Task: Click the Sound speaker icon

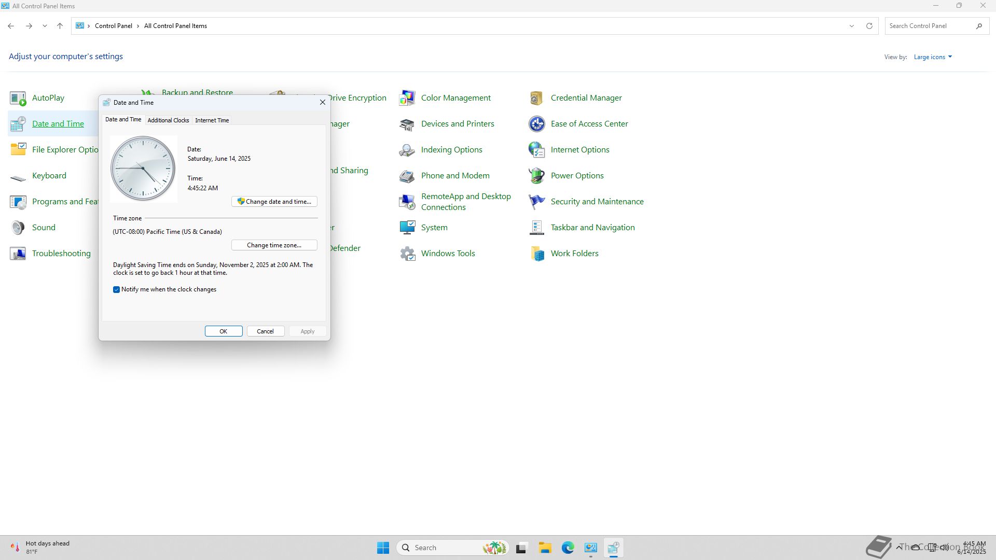Action: point(18,228)
